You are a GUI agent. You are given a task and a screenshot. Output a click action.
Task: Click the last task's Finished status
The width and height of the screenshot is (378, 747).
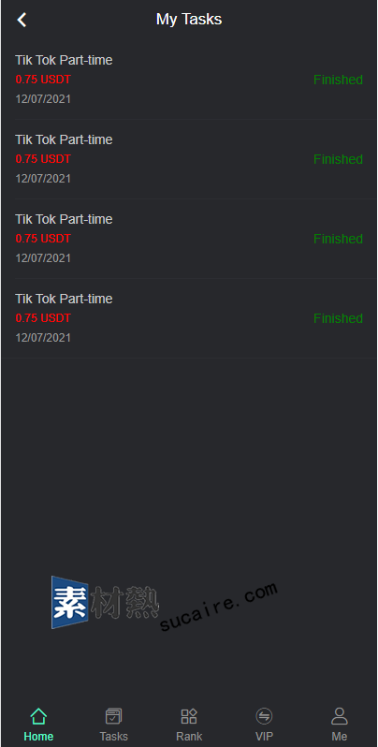(338, 318)
